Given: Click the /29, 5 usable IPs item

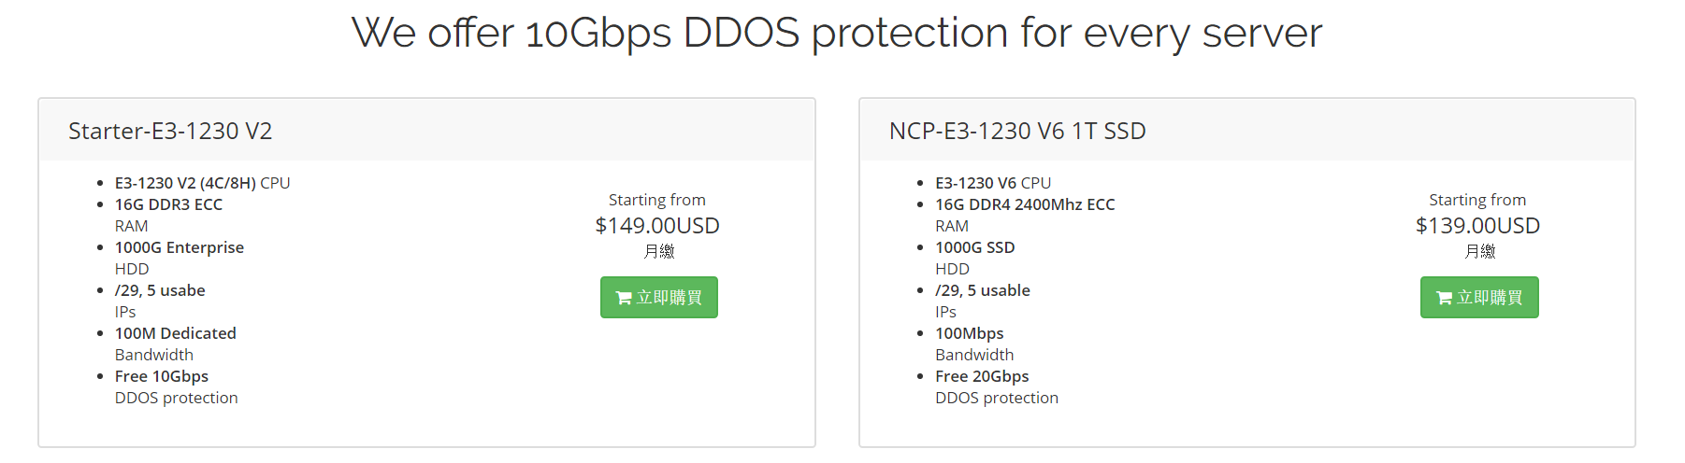Looking at the screenshot, I should coord(982,290).
